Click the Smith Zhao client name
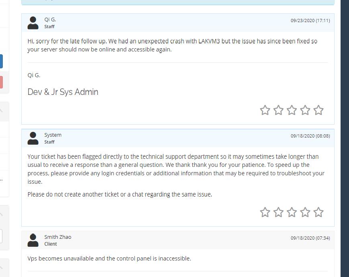This screenshot has width=349, height=277. 57,237
